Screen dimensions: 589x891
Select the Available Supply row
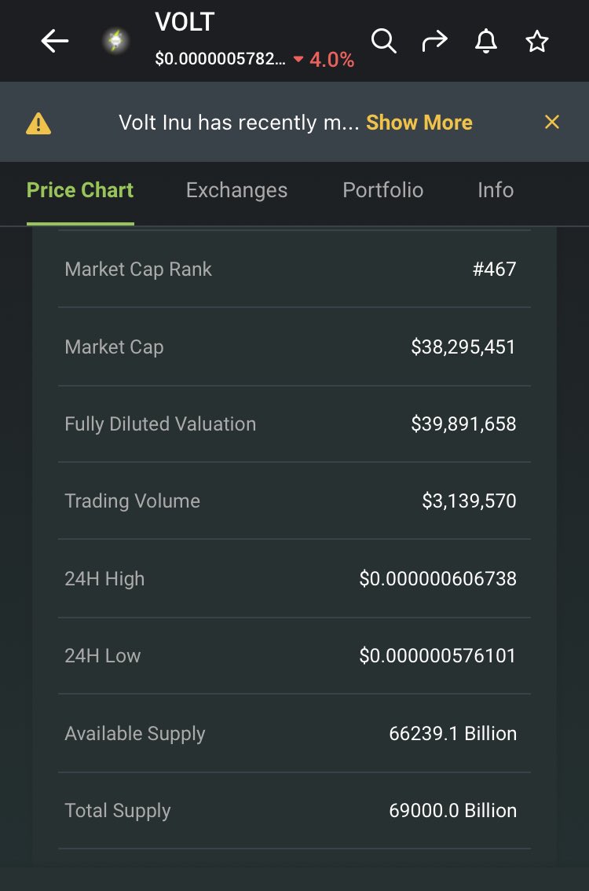pyautogui.click(x=294, y=733)
